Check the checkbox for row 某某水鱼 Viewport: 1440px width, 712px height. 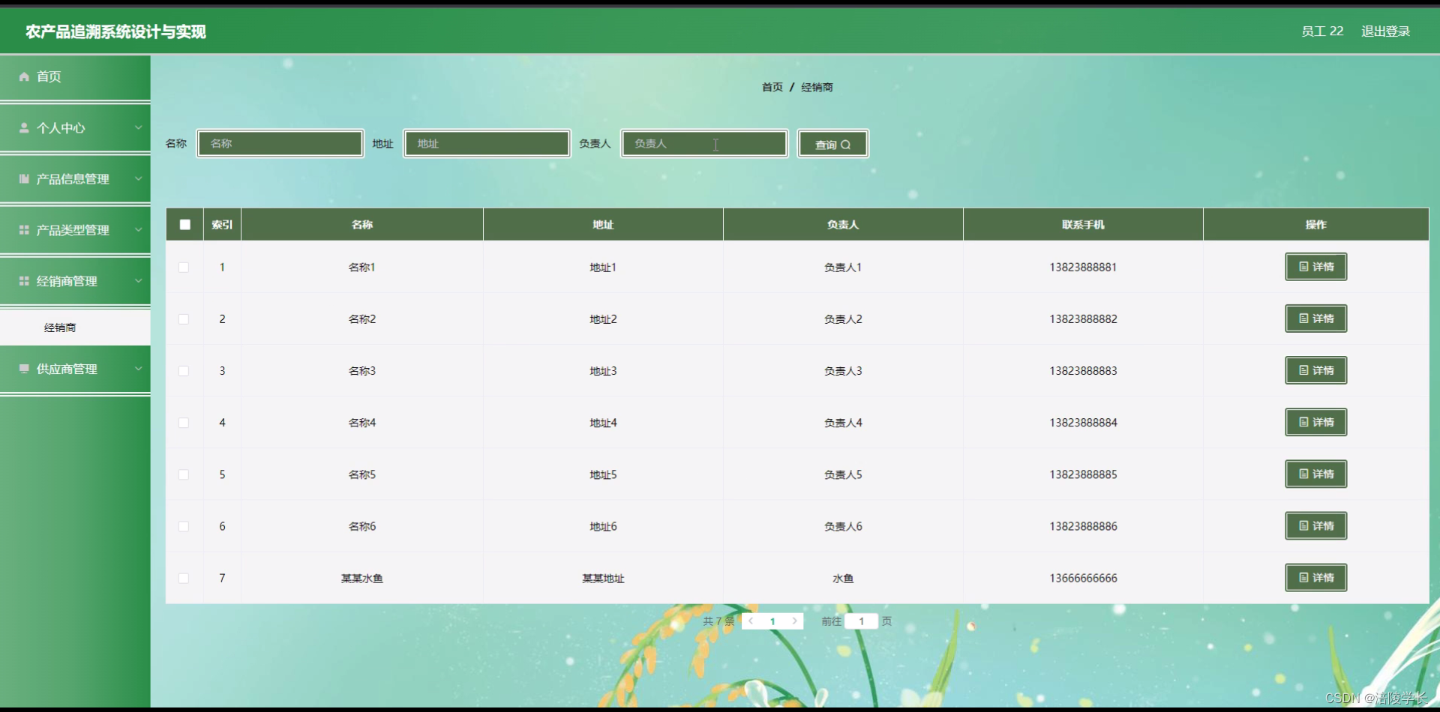184,578
